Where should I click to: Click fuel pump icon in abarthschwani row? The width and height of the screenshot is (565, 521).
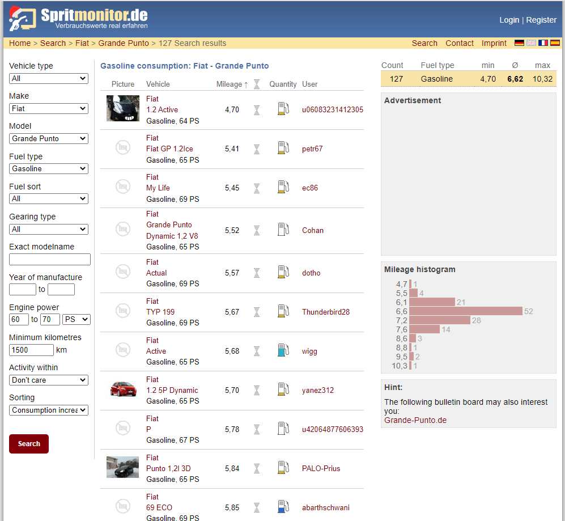click(283, 507)
